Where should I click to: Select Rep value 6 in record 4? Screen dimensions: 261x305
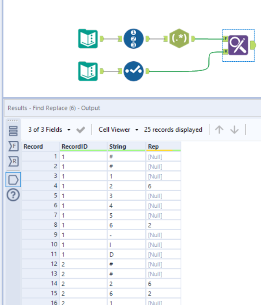coord(163,186)
